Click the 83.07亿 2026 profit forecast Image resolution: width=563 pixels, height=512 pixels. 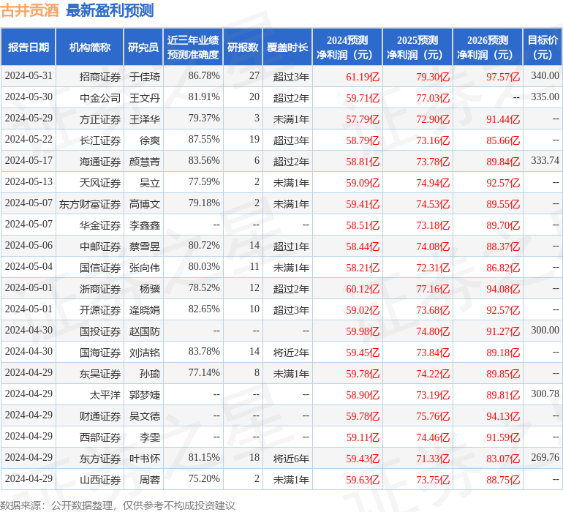click(x=503, y=458)
